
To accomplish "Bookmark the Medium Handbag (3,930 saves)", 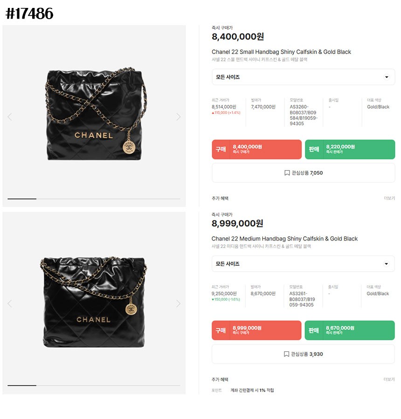I will pyautogui.click(x=303, y=354).
